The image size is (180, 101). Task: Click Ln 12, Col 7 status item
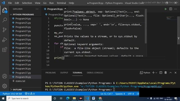[107, 94]
